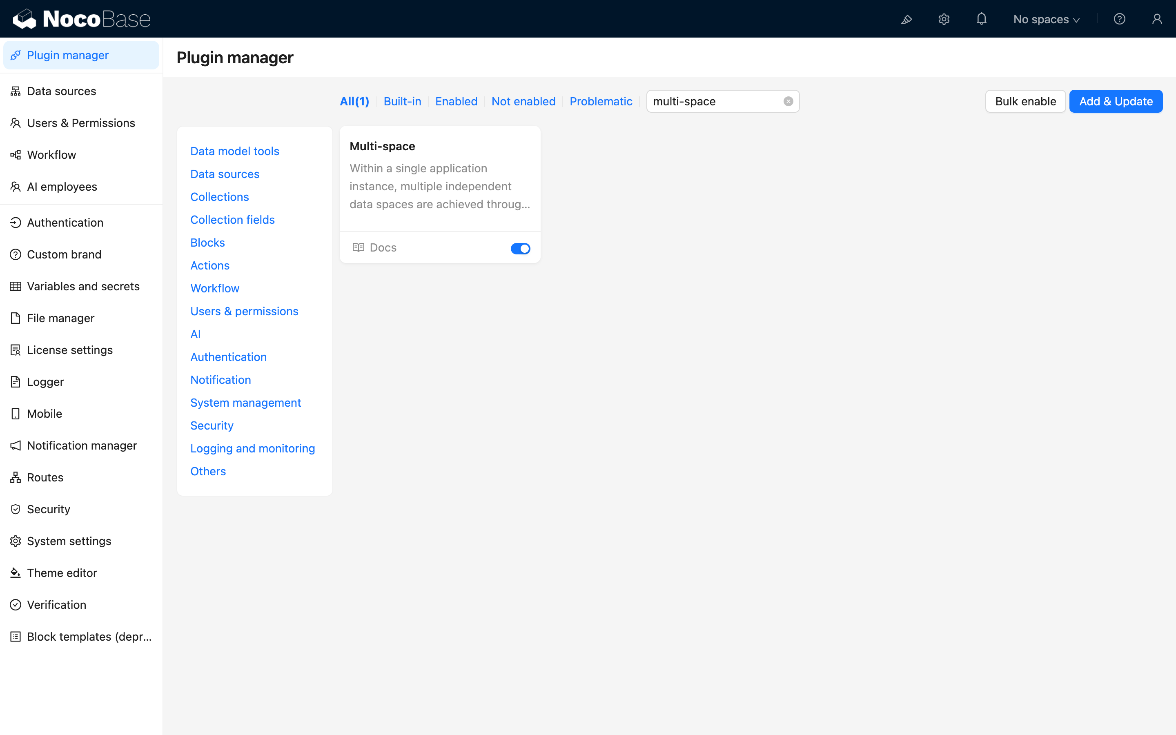Viewport: 1176px width, 735px height.
Task: Show the Problematic plugins filter
Action: tap(601, 101)
